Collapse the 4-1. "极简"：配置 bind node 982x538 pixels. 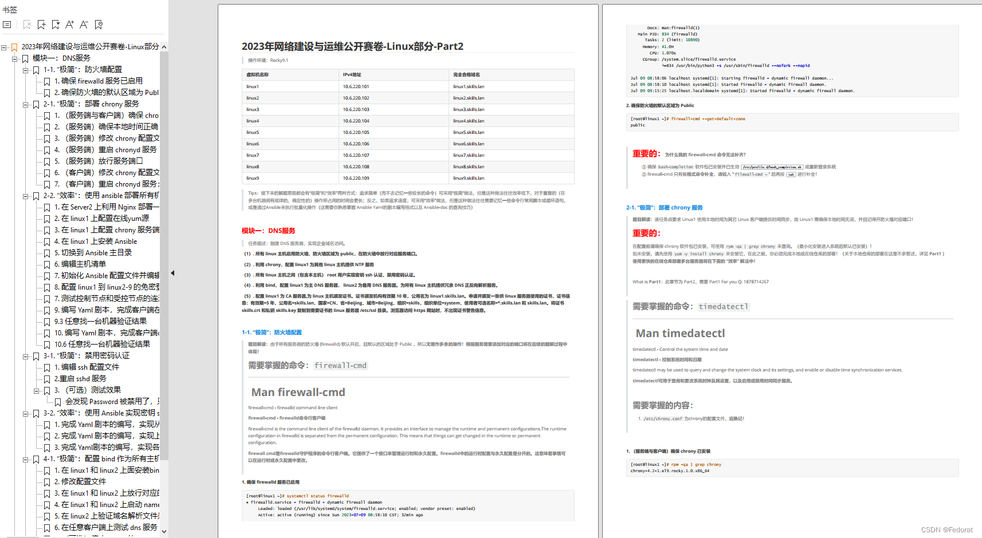point(26,460)
